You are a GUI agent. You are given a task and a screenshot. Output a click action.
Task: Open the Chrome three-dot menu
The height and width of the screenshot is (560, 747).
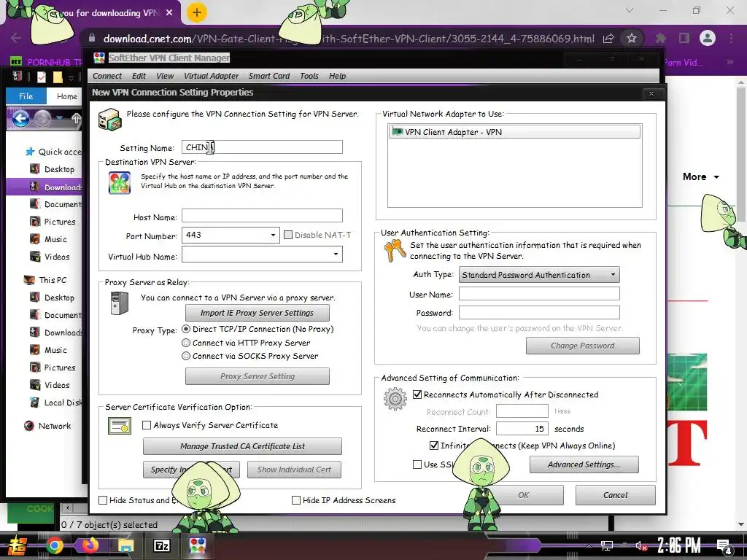point(731,38)
